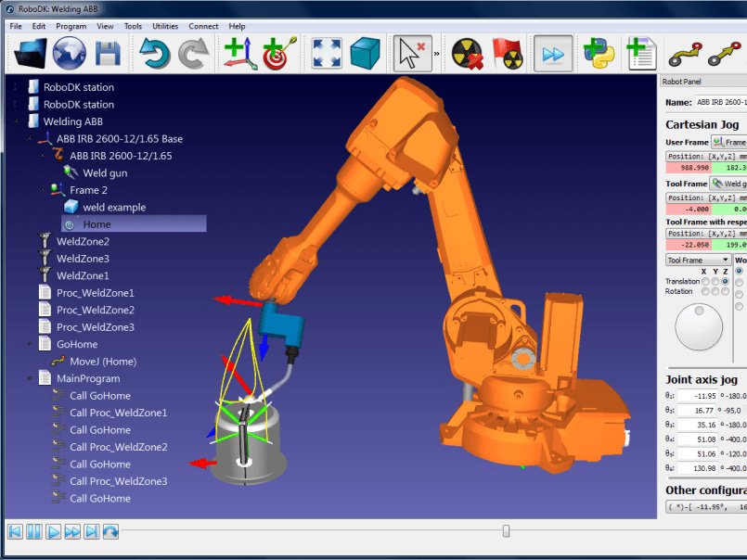
Task: Click the User Frame 'Frame' button
Action: (728, 142)
